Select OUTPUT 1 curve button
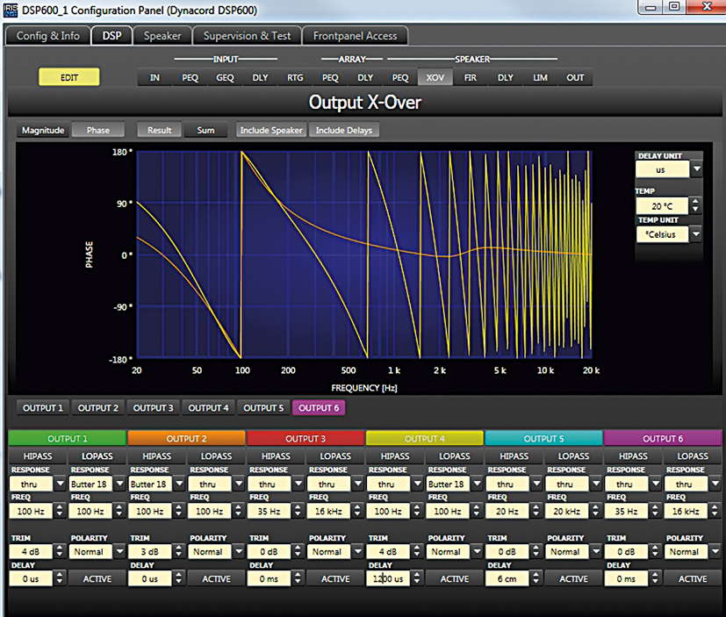The image size is (726, 617). click(43, 408)
